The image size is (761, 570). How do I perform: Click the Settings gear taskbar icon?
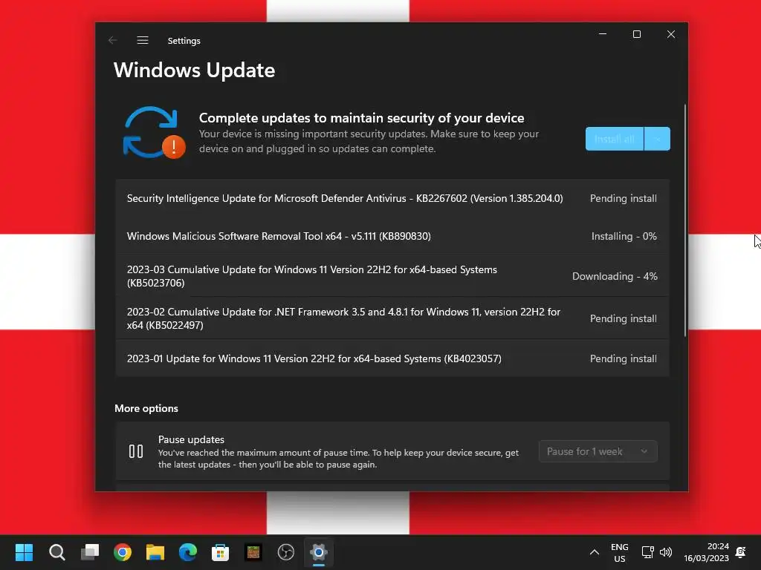click(319, 552)
